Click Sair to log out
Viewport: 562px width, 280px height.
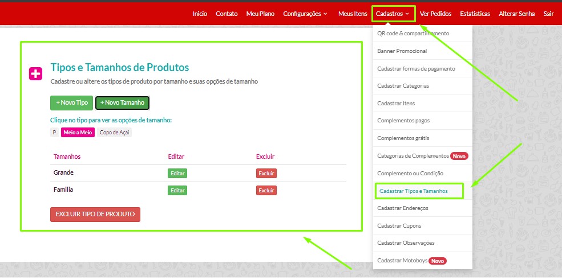pyautogui.click(x=548, y=14)
